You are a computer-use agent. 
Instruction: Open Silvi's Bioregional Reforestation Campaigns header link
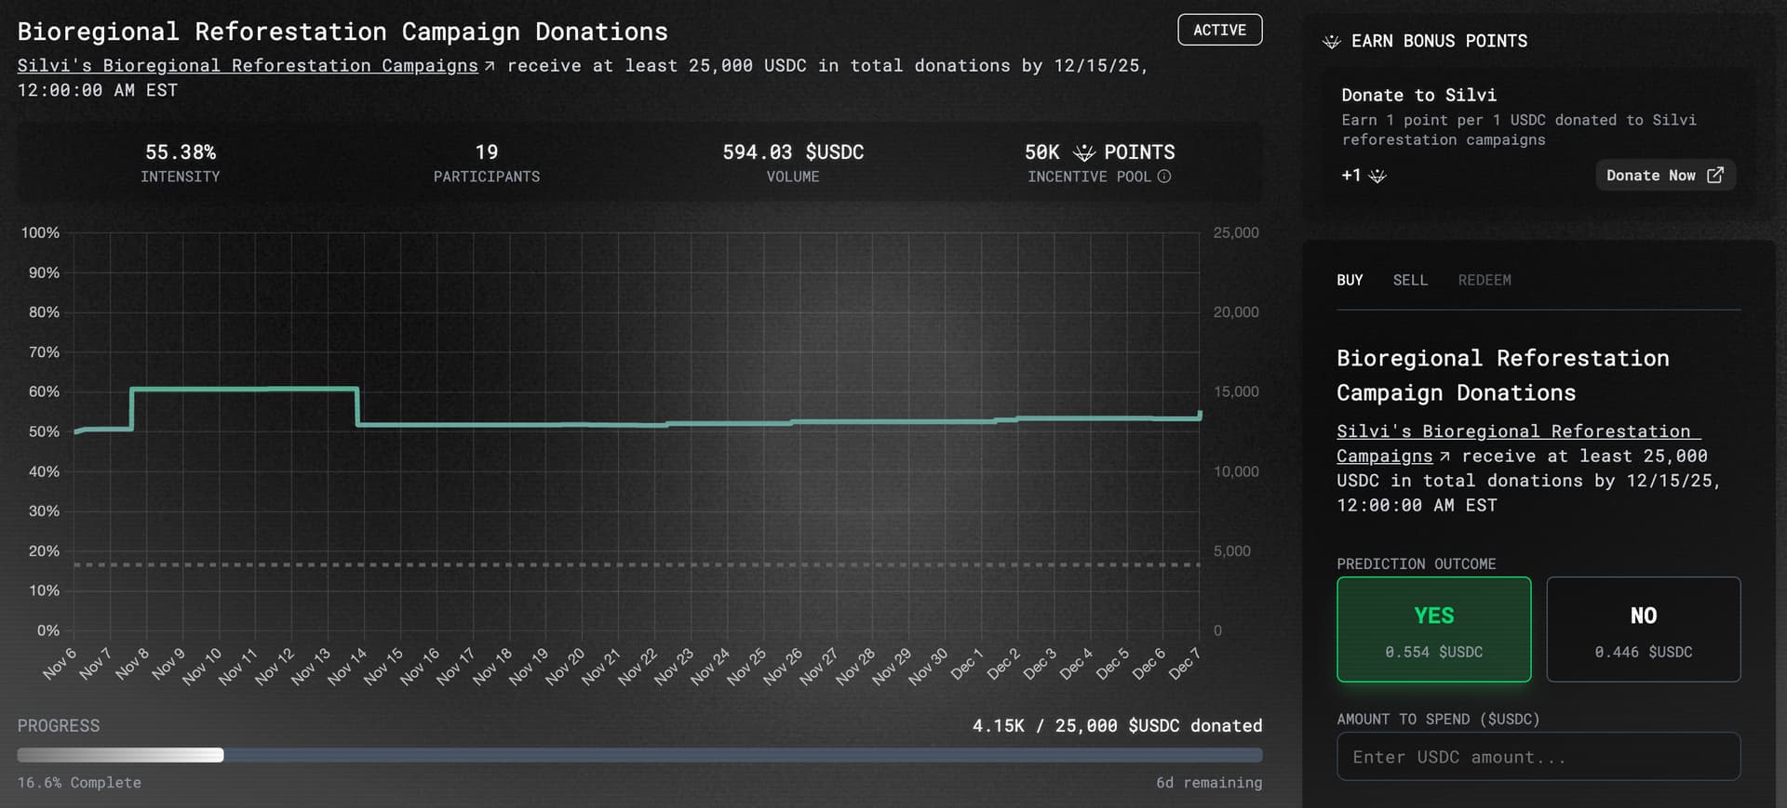[248, 66]
